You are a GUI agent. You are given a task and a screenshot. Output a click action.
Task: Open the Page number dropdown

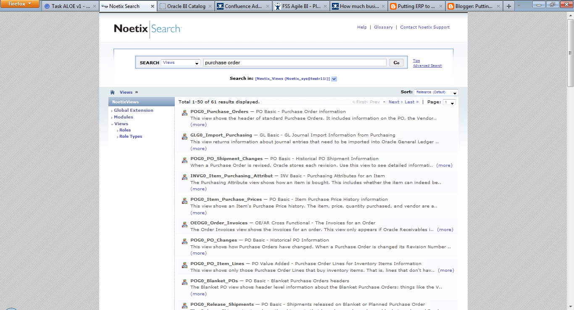tap(449, 102)
